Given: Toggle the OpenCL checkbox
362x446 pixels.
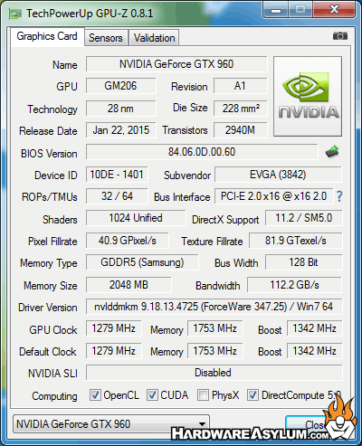Looking at the screenshot, I should click(95, 395).
